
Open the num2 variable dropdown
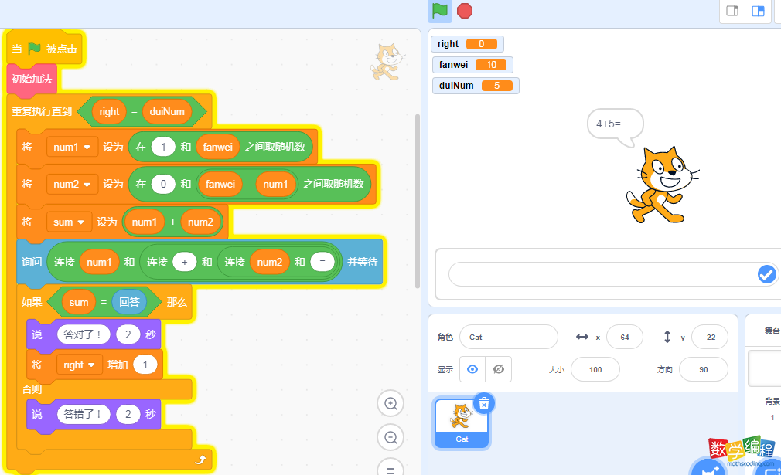pos(72,185)
